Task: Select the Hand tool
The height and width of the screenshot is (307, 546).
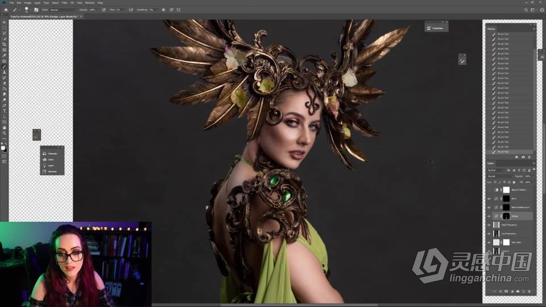Action: click(x=4, y=127)
